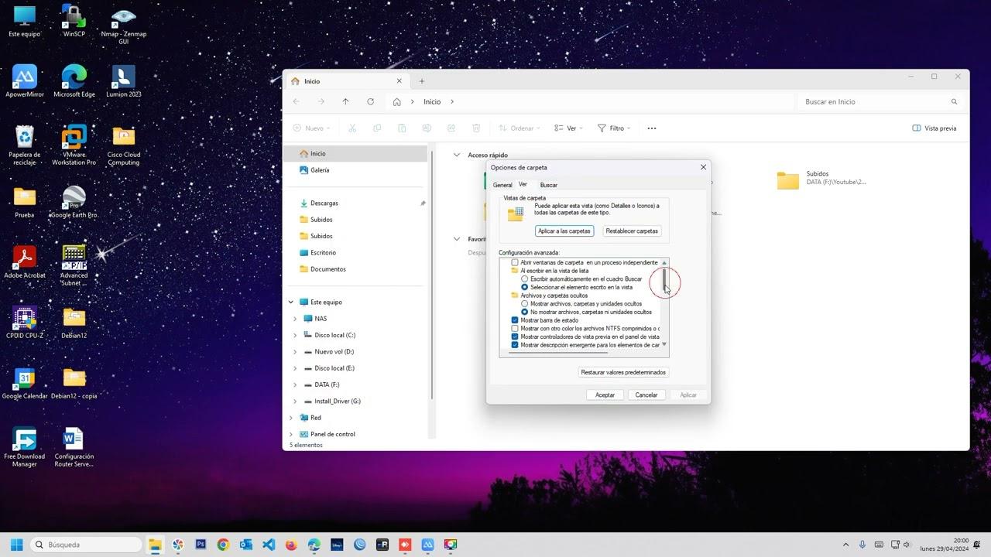Viewport: 991px width, 557px height.
Task: Activate Vista previa in Explorer
Action: (934, 128)
